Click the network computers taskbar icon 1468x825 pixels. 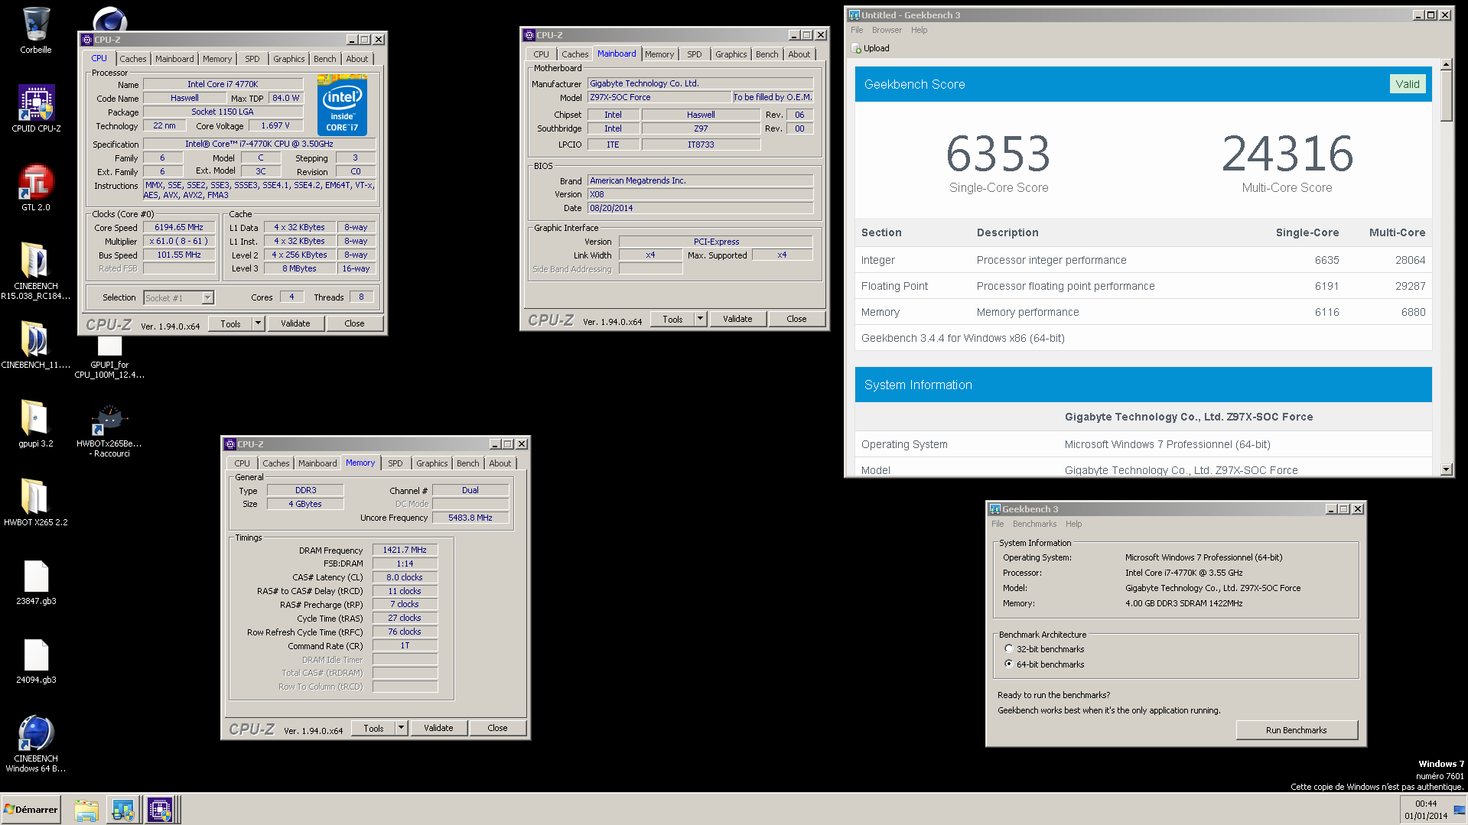coord(122,810)
